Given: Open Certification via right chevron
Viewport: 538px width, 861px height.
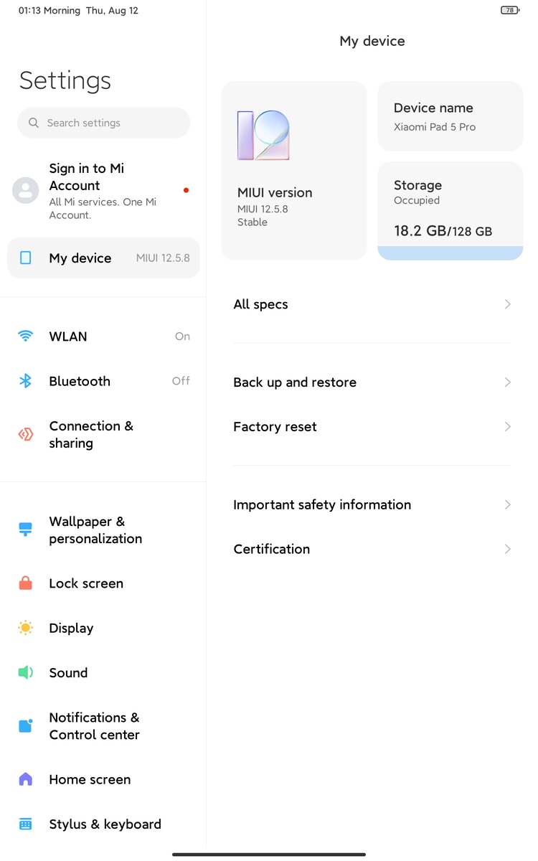Looking at the screenshot, I should click(507, 549).
